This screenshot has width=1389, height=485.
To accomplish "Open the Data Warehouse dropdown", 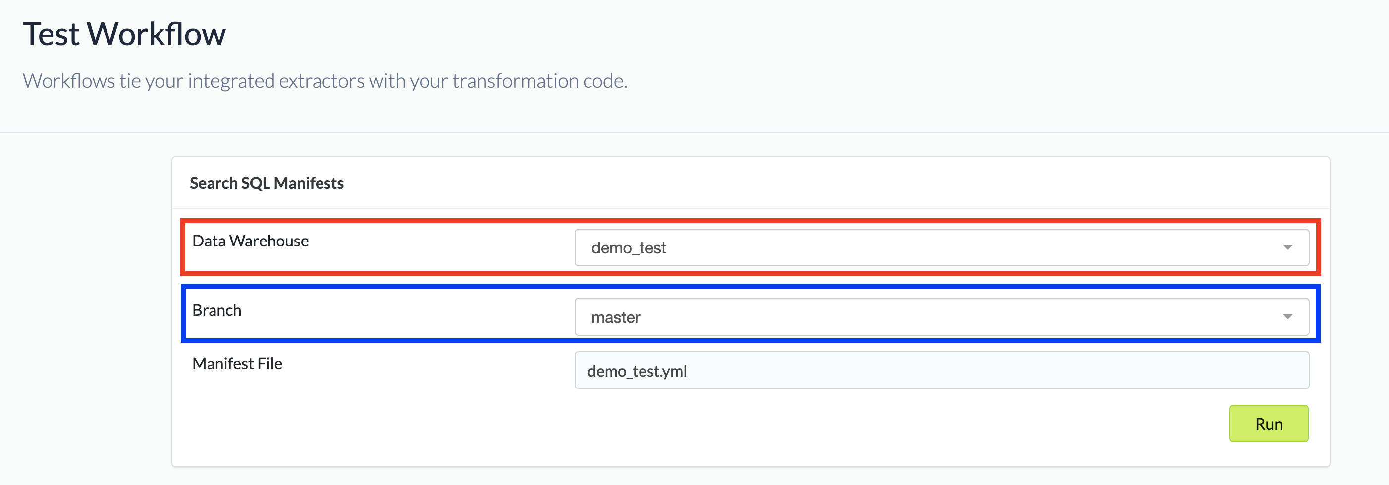I will [x=941, y=247].
